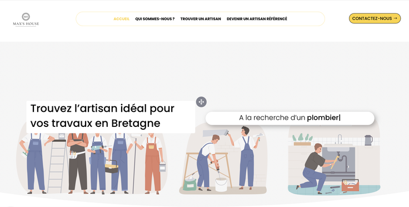Click the potted plants on kitchen shelf
The height and width of the screenshot is (207, 409).
tap(302, 140)
